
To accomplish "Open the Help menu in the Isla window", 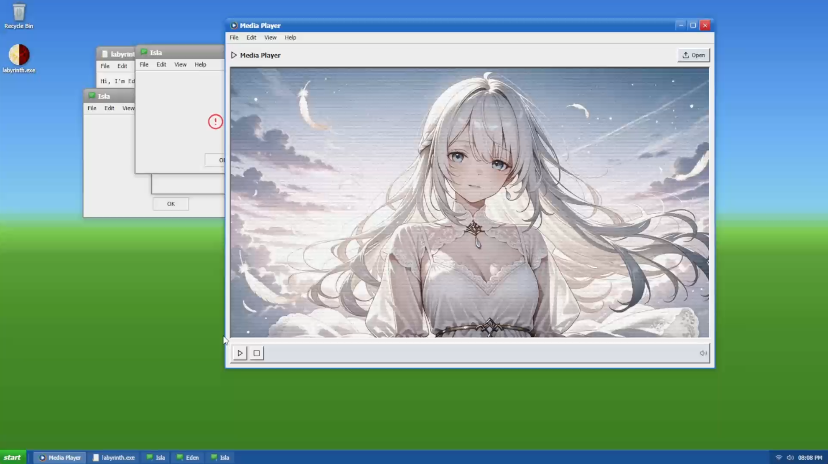I will coord(200,64).
